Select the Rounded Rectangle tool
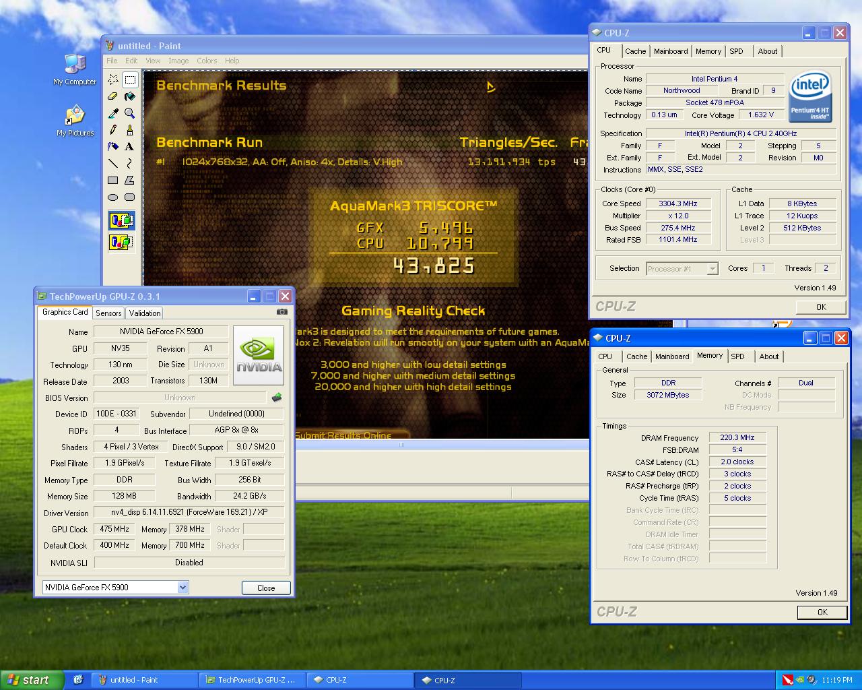Viewport: 862px width, 690px height. 130,197
